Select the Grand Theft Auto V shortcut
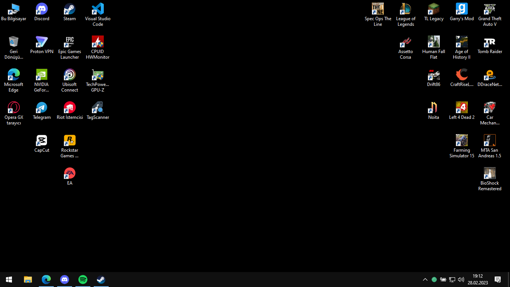 pos(490,15)
